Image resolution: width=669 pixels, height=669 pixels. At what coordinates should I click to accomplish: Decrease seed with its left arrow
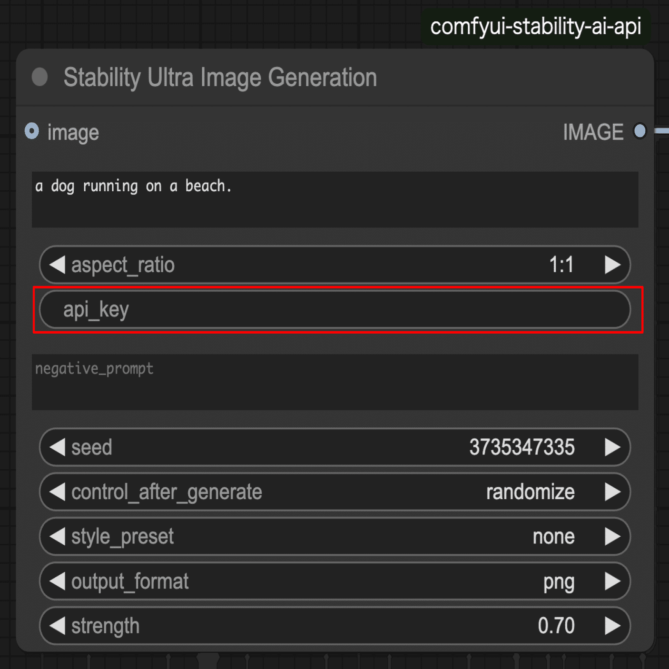(x=58, y=447)
